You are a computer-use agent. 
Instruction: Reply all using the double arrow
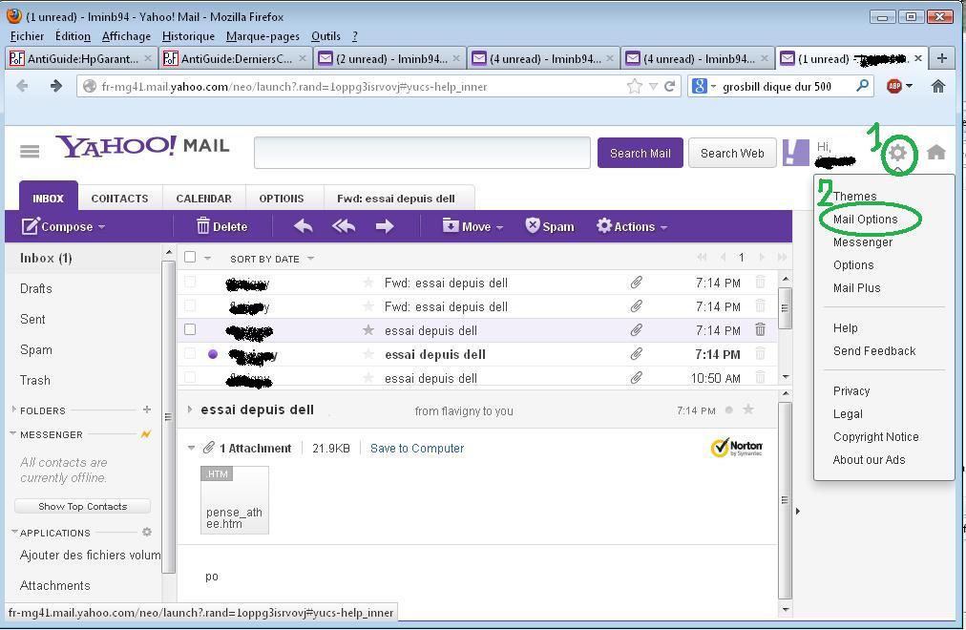pos(343,226)
